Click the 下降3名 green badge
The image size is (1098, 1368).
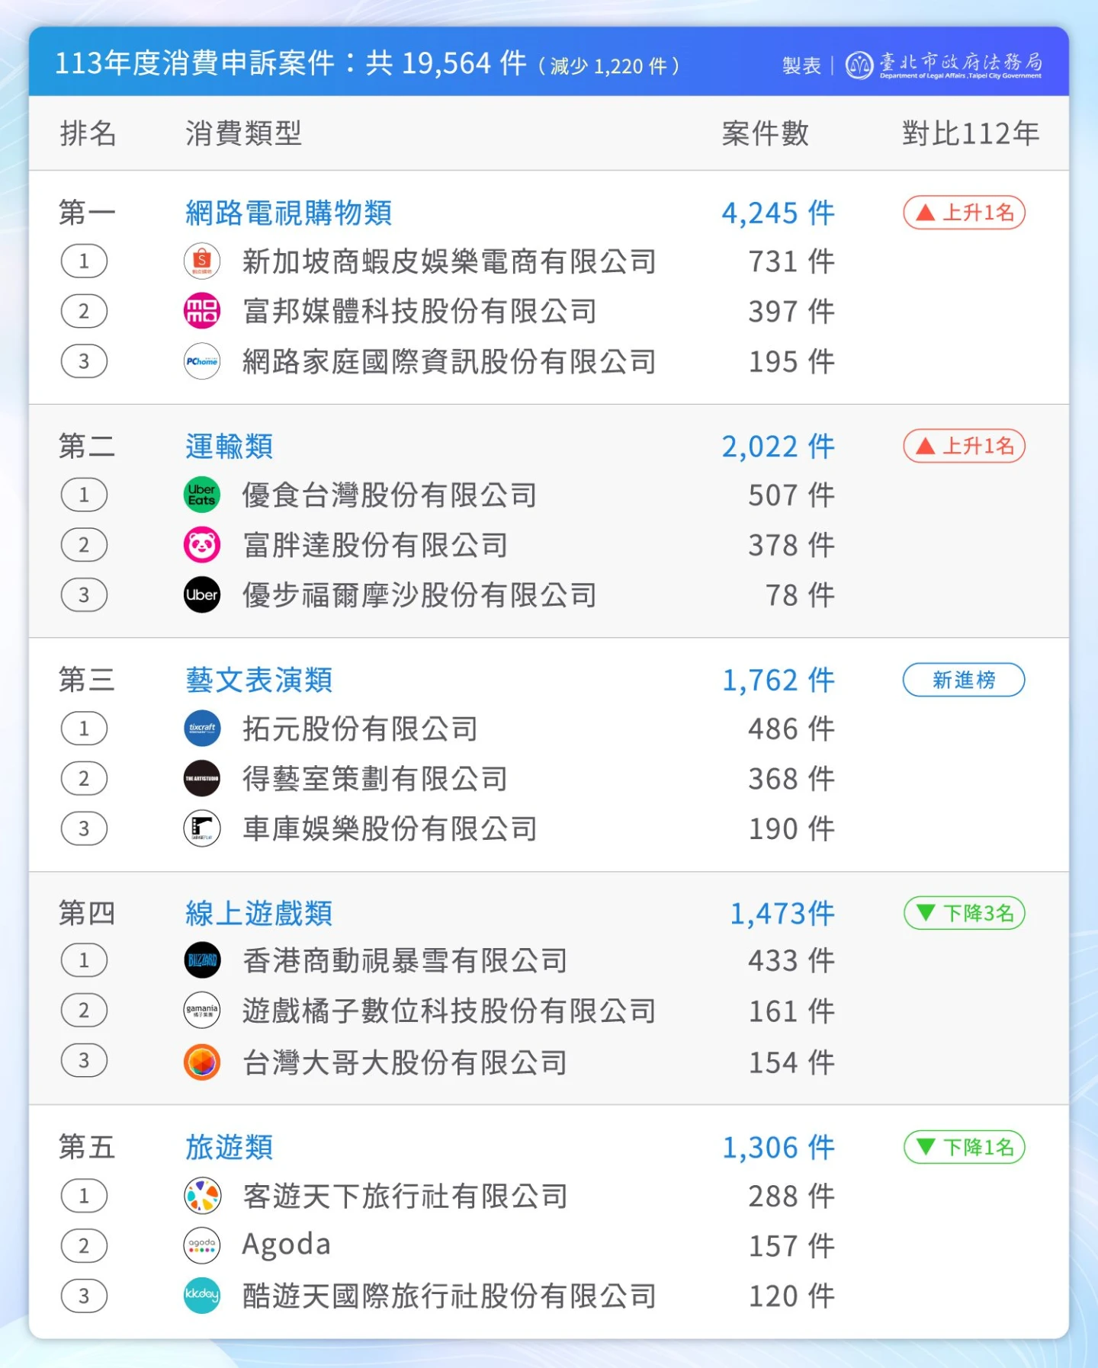click(964, 913)
